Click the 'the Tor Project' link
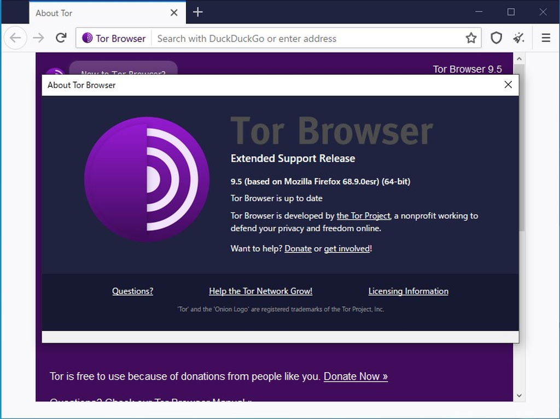560x419 pixels. (363, 216)
